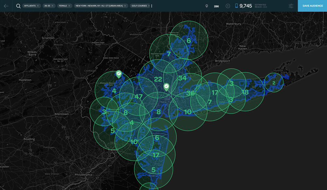Open the cluster labeled 22
The height and width of the screenshot is (190, 327).
pyautogui.click(x=158, y=79)
